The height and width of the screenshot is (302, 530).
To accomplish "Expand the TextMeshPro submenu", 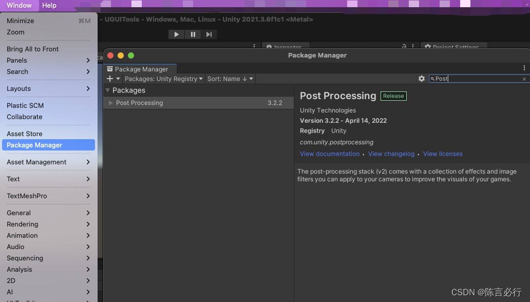I will (49, 196).
